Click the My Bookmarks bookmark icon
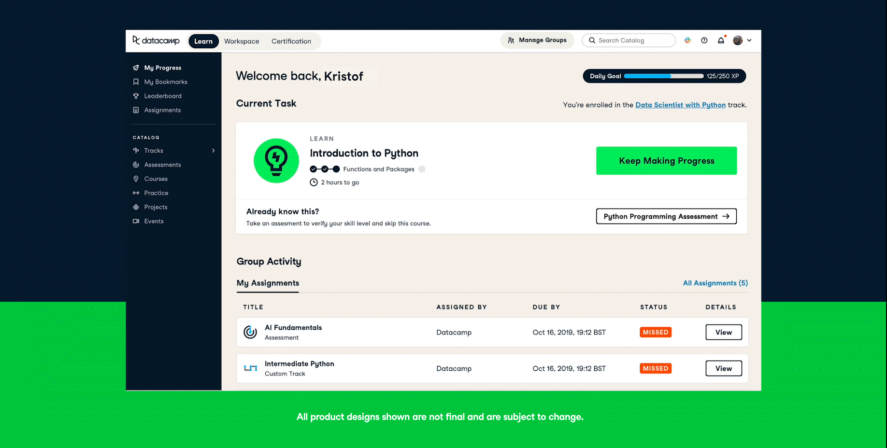This screenshot has height=448, width=887. (x=136, y=82)
